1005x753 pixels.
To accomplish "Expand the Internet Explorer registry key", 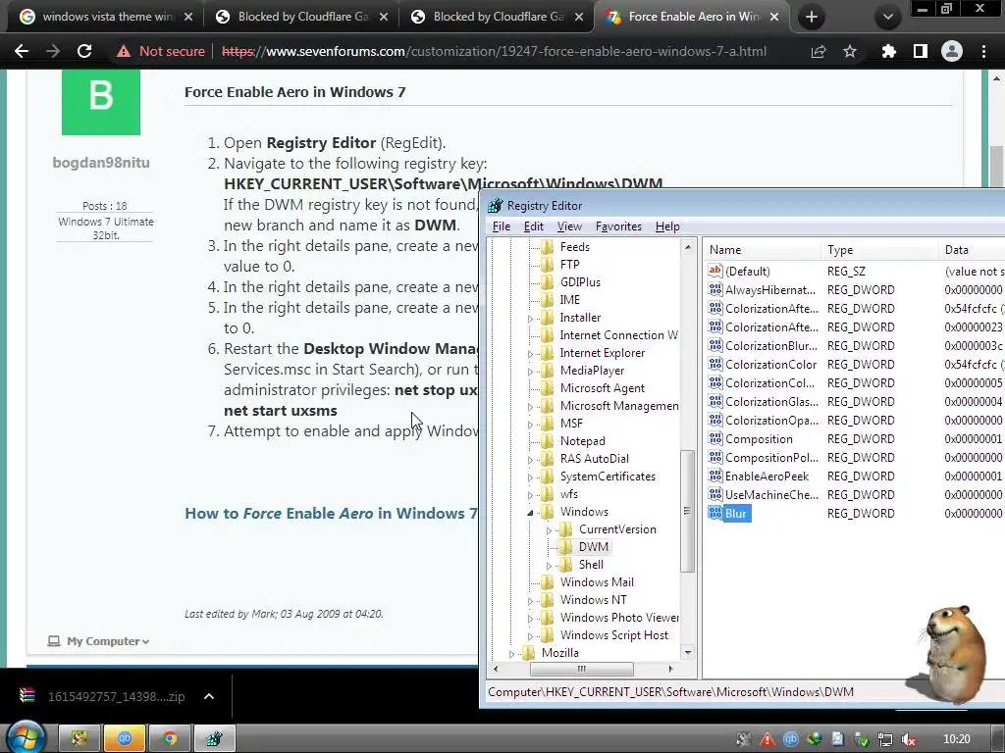I will pos(530,353).
